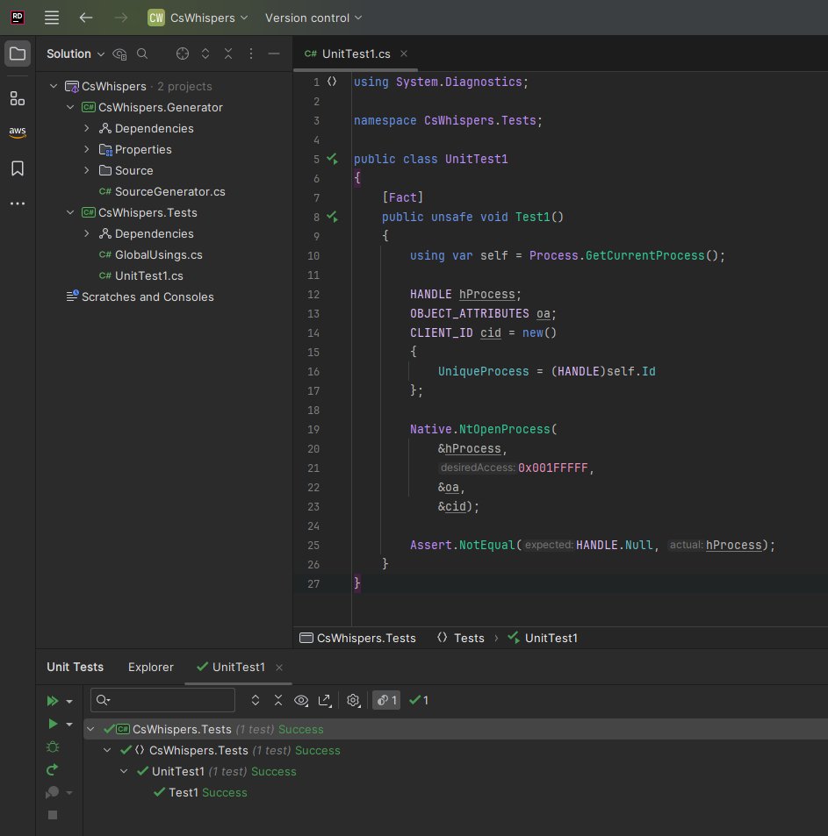This screenshot has height=836, width=828.
Task: Switch to Explorer tab in Unit Tests
Action: click(x=150, y=668)
